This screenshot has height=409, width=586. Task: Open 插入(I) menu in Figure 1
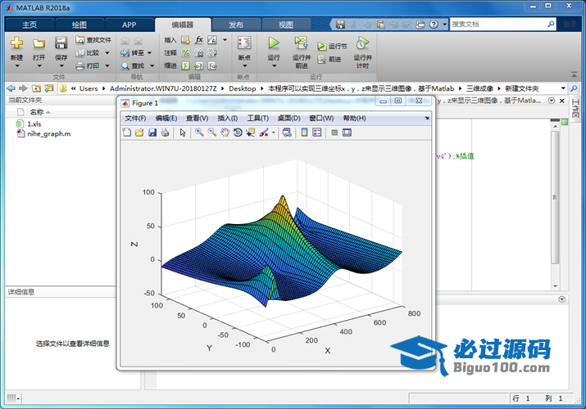tap(228, 118)
